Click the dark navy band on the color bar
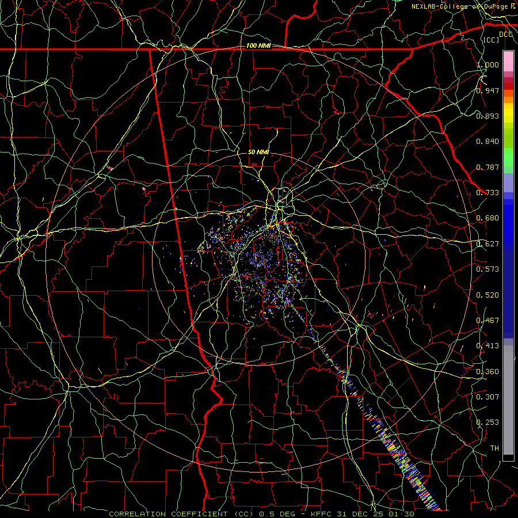The width and height of the screenshot is (518, 518). tap(508, 294)
